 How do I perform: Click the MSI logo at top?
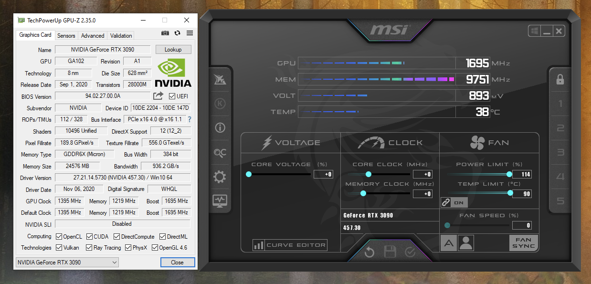point(390,30)
